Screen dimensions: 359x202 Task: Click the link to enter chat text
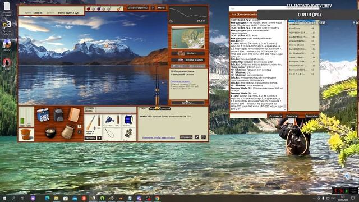158,137
